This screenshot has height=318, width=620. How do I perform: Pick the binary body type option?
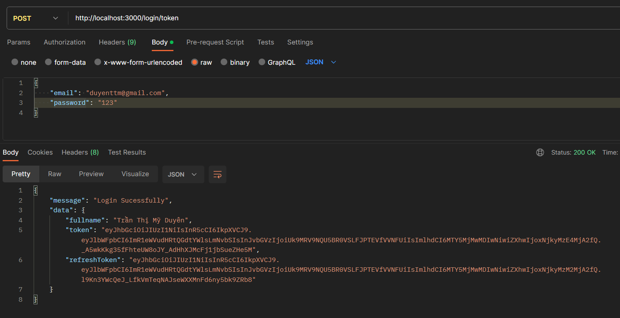(x=224, y=63)
